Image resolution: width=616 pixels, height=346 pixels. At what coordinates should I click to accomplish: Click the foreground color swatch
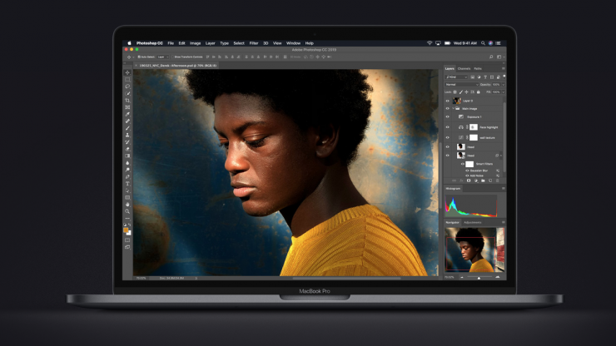click(x=127, y=230)
